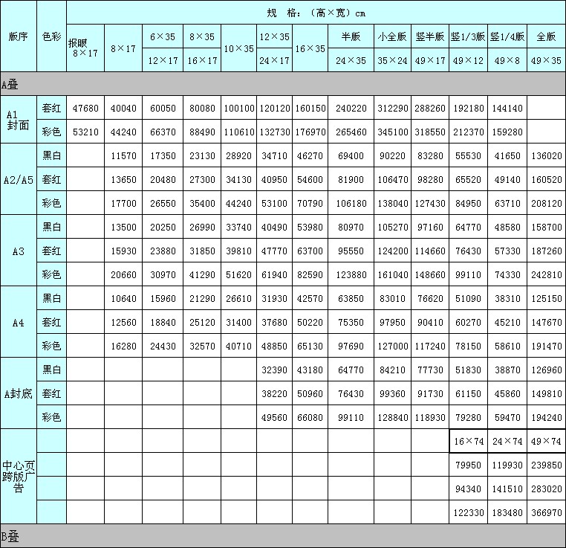
Task: Select the value 312290
Action: coord(392,108)
